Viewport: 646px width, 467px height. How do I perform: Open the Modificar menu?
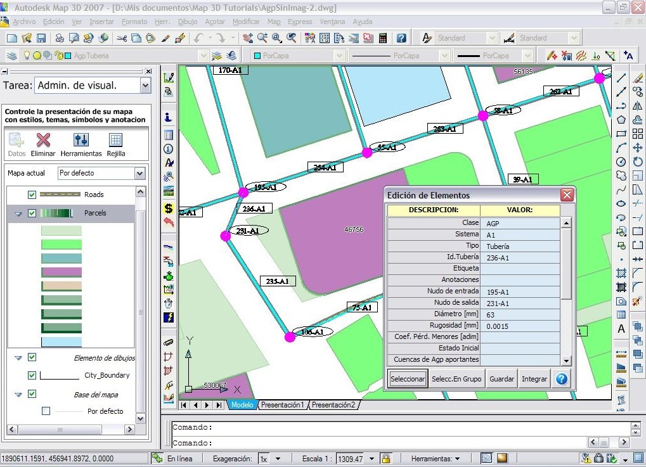[246, 22]
